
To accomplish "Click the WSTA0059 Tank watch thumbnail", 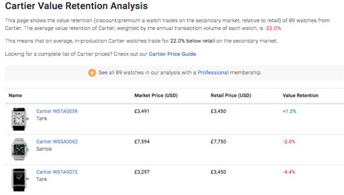I will 19,119.
